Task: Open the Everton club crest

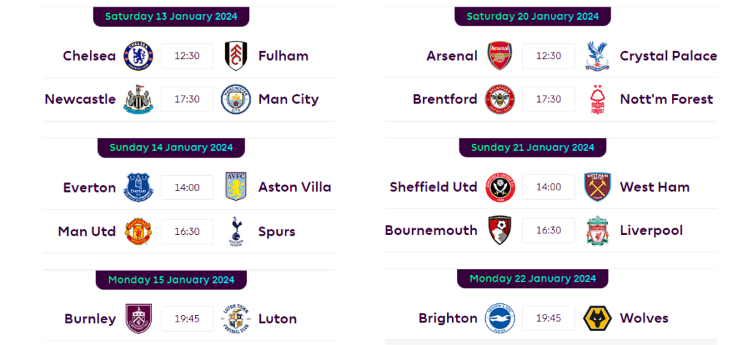Action: 139,187
